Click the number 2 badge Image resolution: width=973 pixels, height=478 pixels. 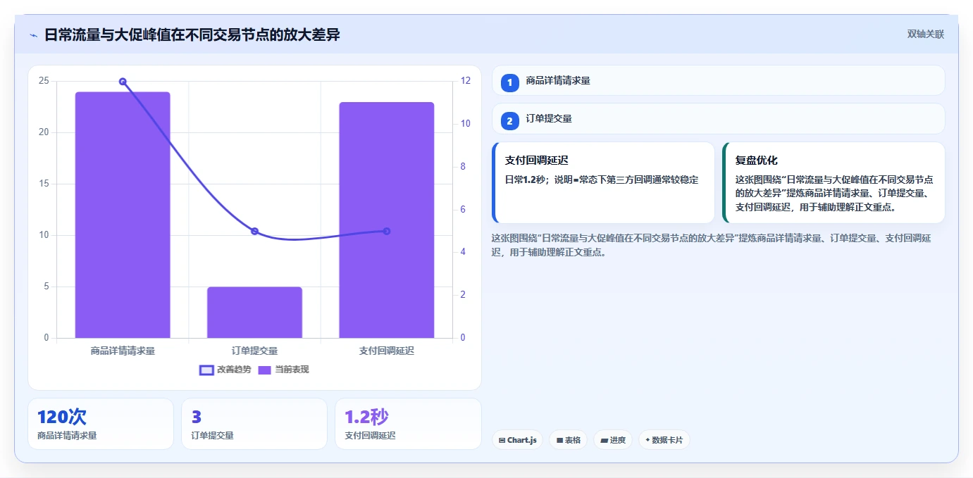[x=509, y=120]
